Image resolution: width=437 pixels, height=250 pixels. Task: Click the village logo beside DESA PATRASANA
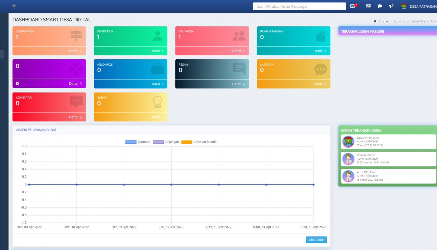click(x=403, y=6)
